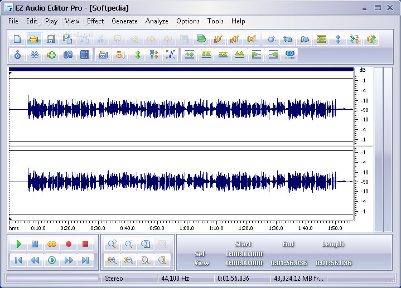The image size is (401, 288).
Task: Click the orange-base green peaks icon
Action: click(240, 55)
